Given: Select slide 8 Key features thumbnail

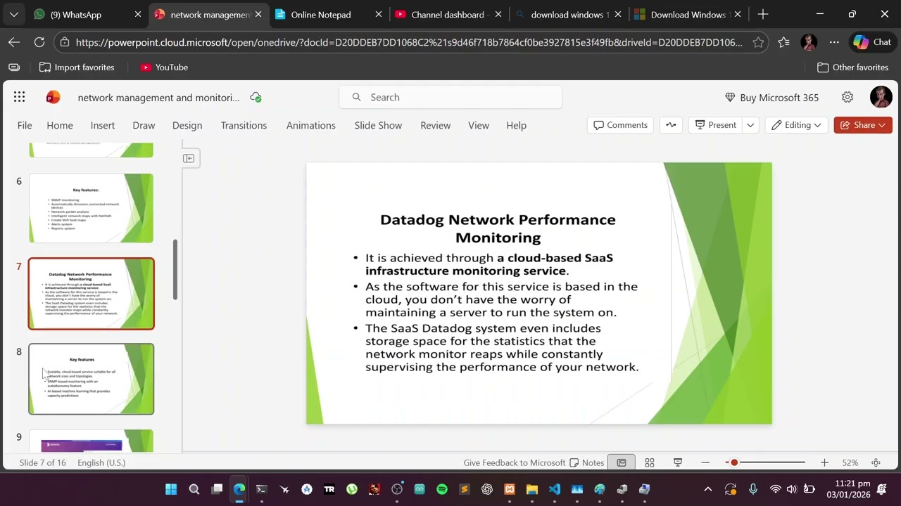Looking at the screenshot, I should tap(91, 379).
